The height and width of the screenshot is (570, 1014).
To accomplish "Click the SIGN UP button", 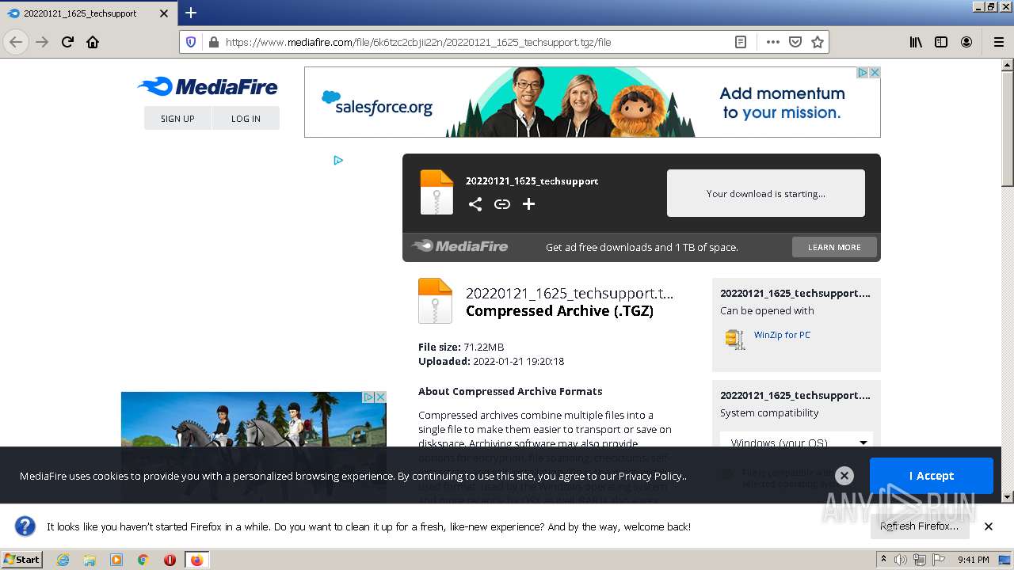I will [x=177, y=118].
